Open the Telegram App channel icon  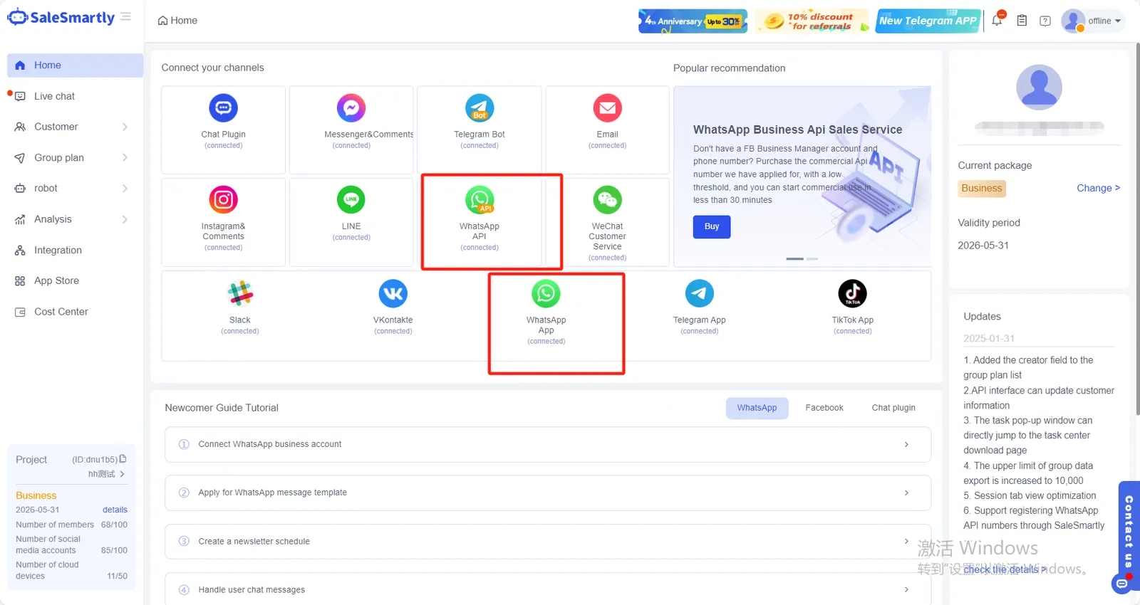(x=700, y=293)
